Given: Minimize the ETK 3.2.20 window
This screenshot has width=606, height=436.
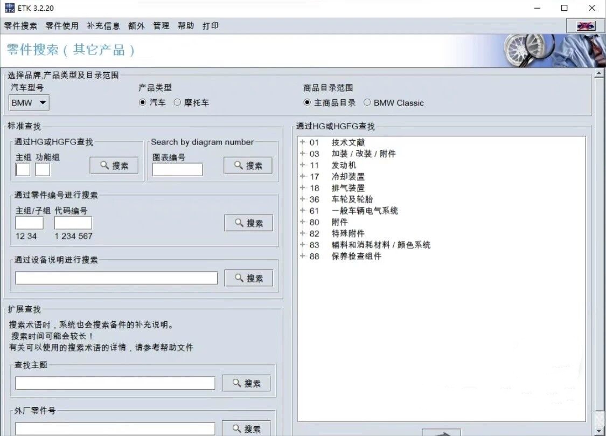Looking at the screenshot, I should point(537,8).
